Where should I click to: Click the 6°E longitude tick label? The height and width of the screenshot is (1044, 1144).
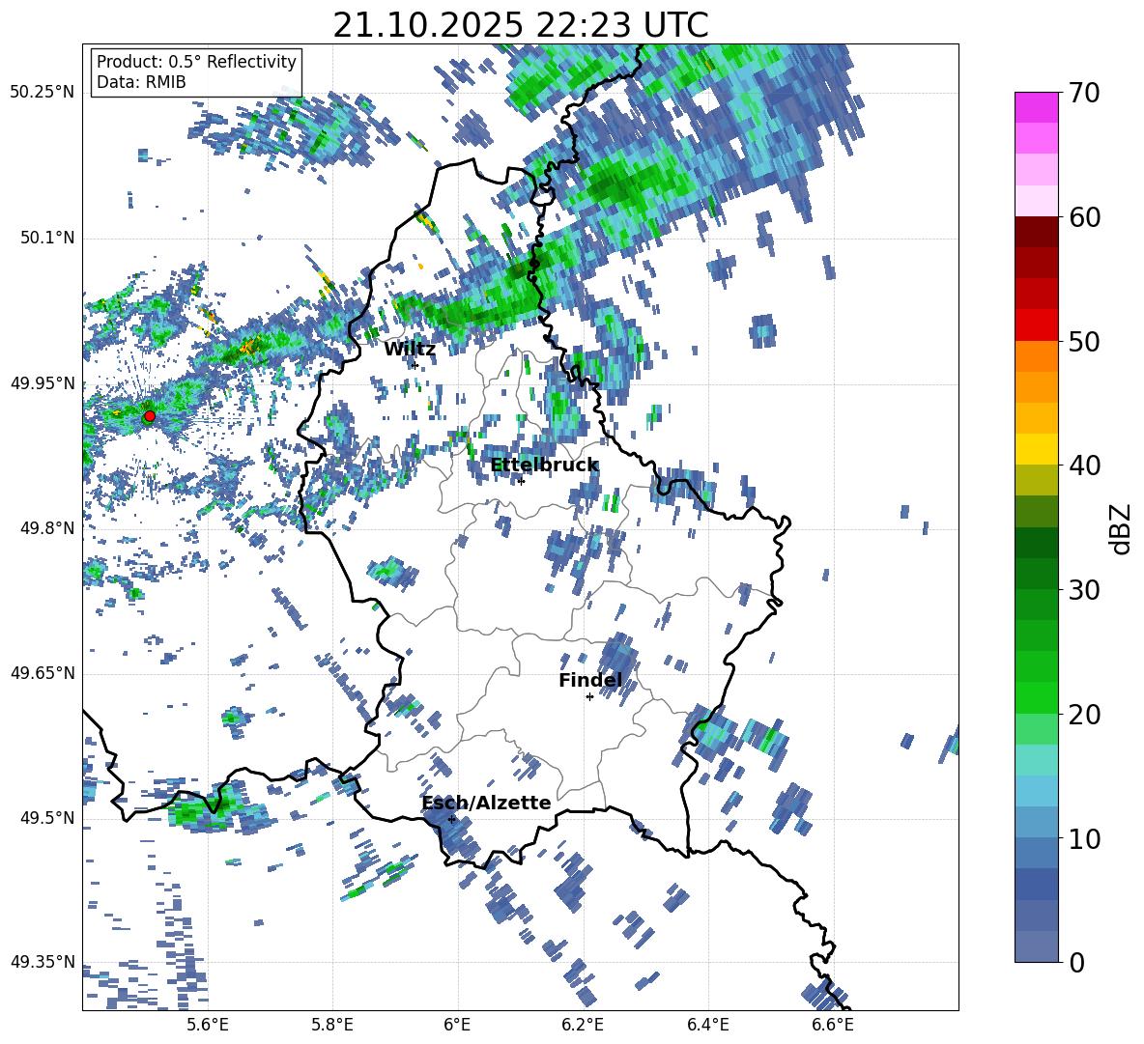[457, 1025]
